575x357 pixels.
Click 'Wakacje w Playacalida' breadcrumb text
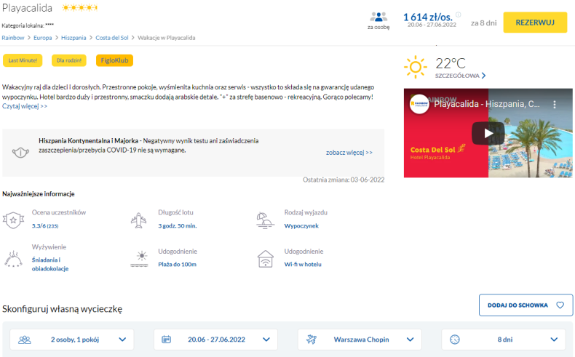click(166, 38)
